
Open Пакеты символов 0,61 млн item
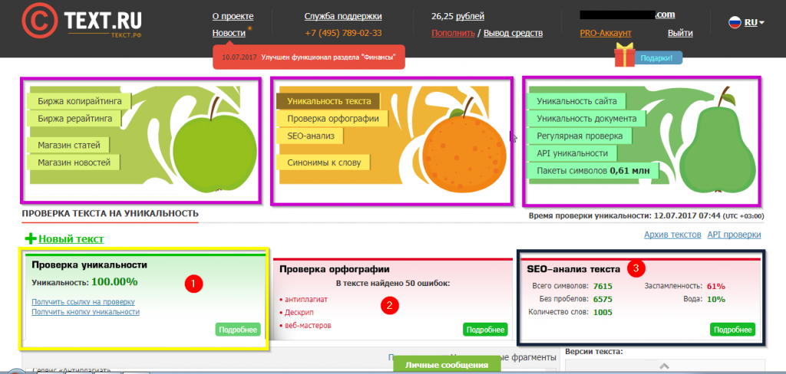coord(593,171)
